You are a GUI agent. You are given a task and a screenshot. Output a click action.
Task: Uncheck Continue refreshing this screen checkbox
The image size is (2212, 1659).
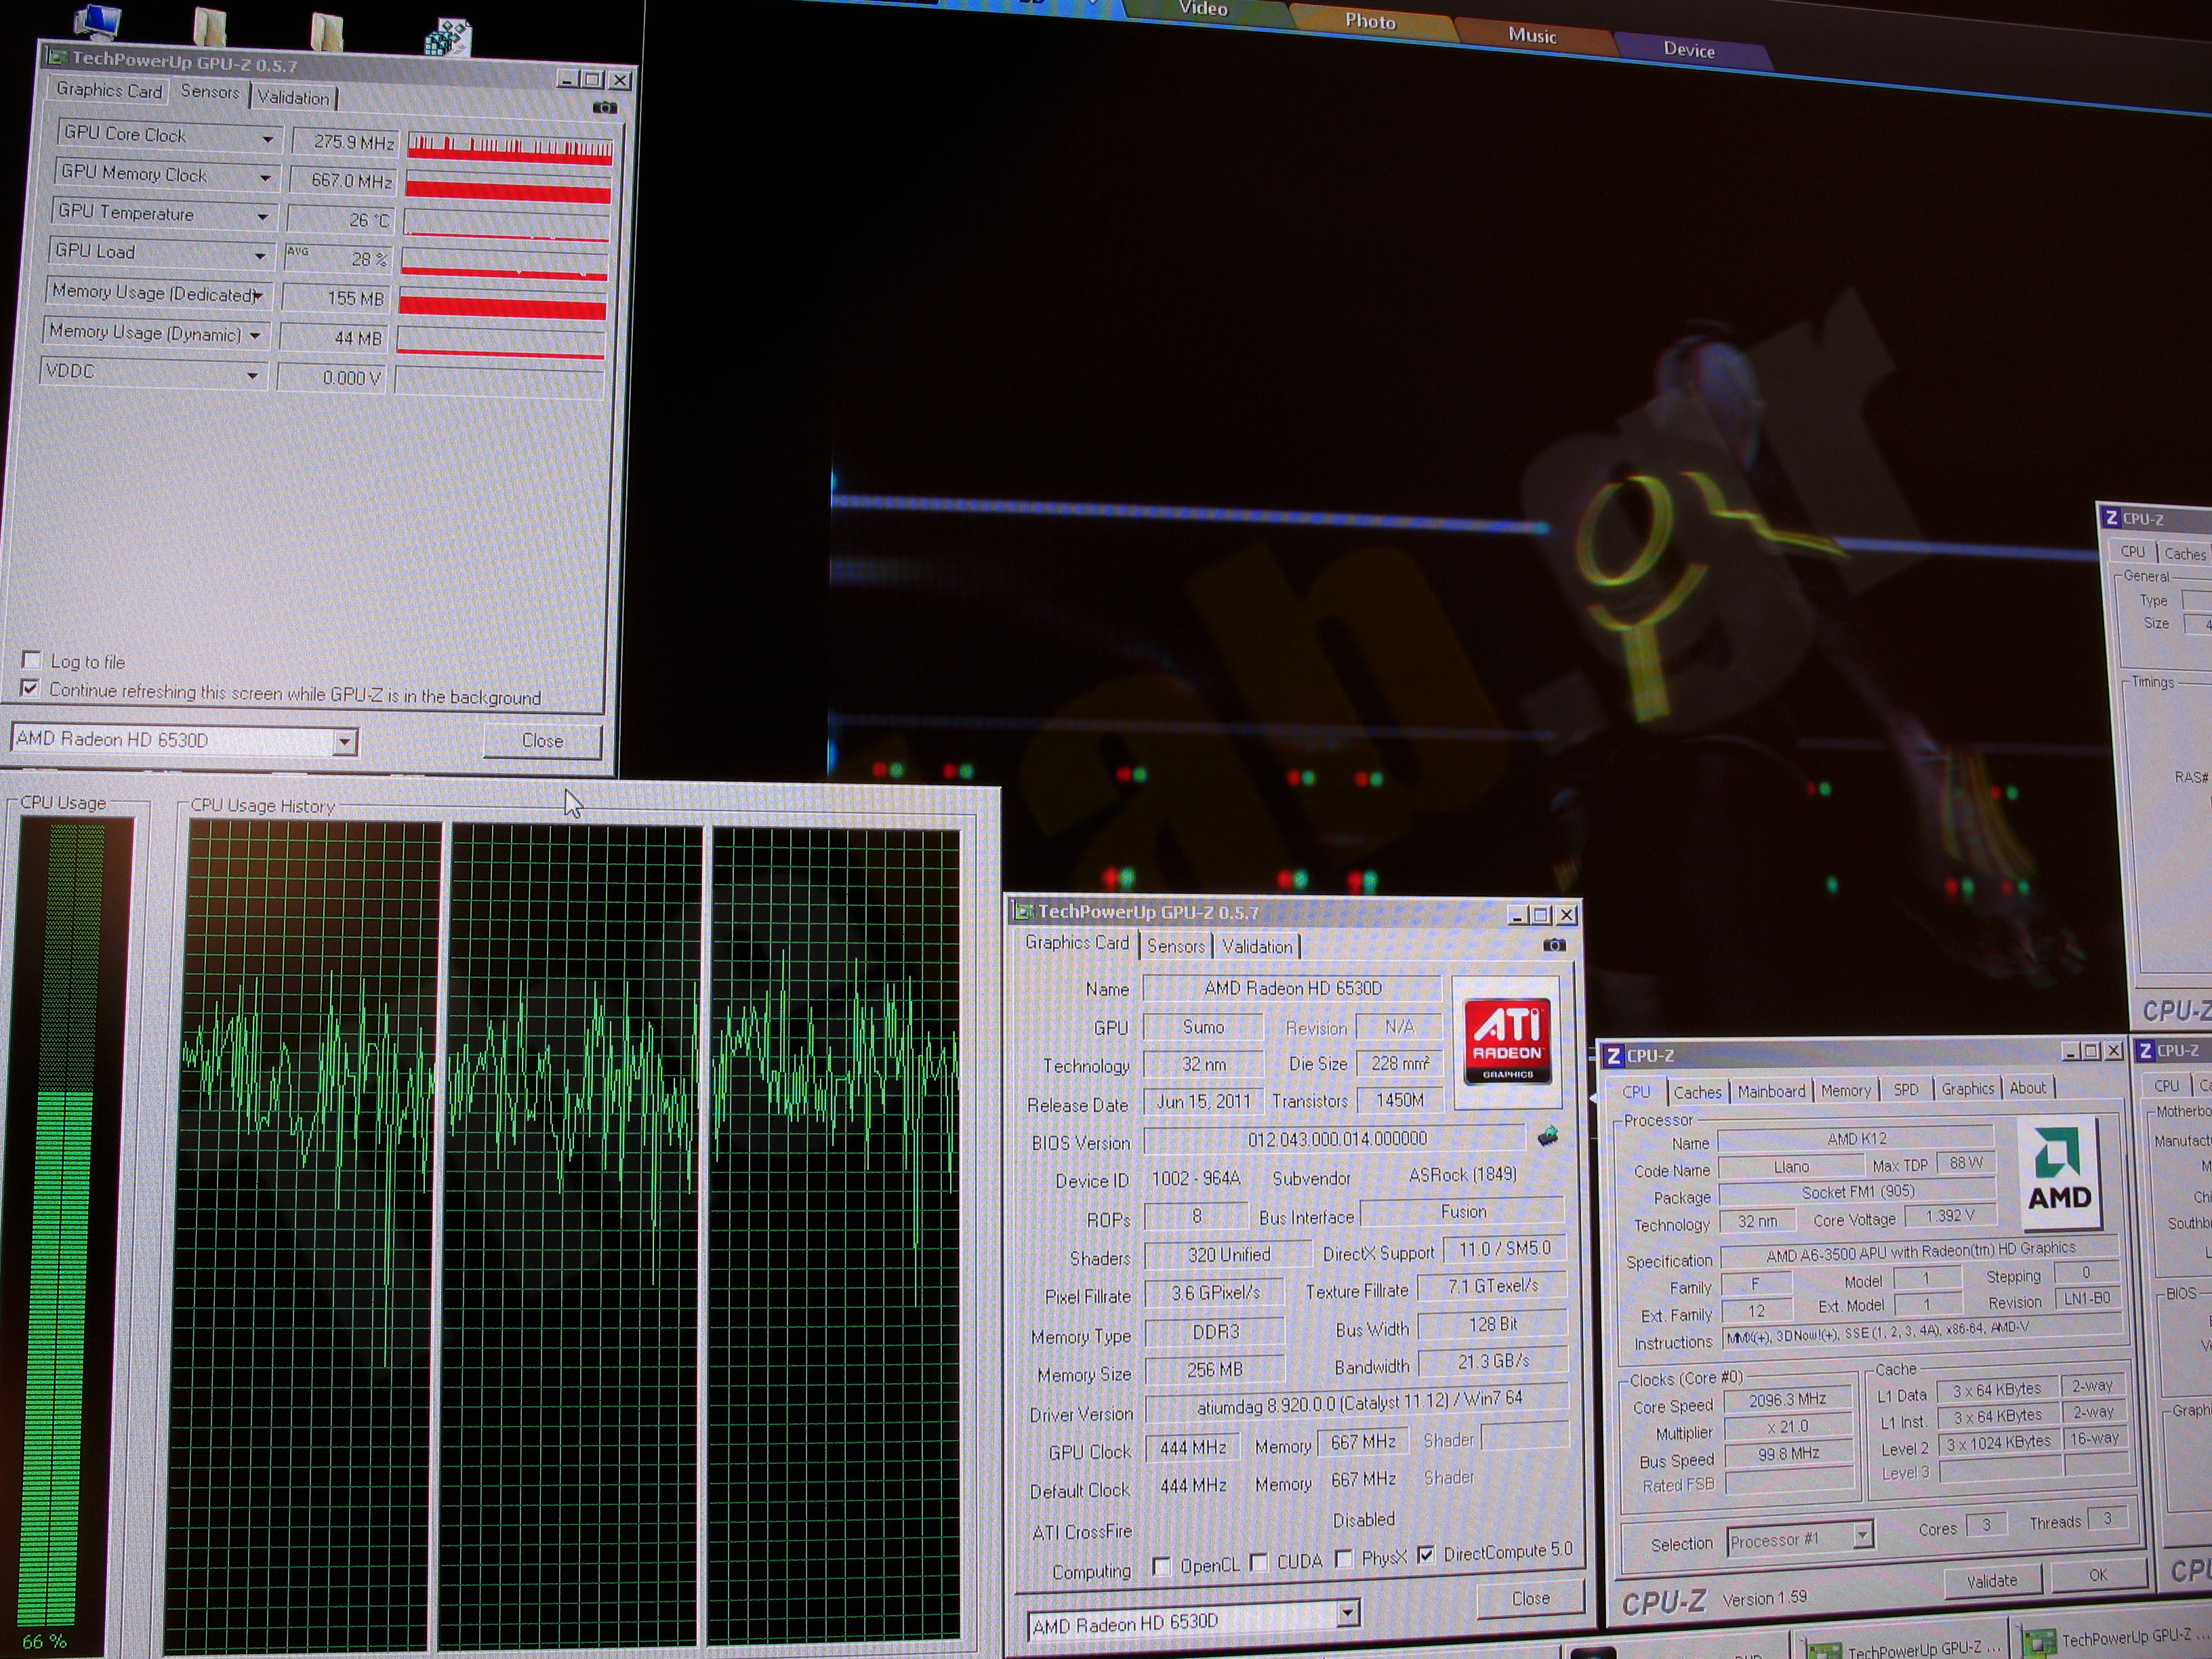30,688
